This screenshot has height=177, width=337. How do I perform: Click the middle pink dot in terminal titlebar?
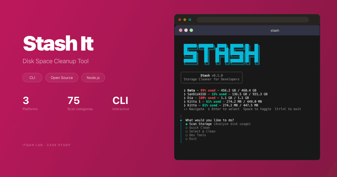(x=186, y=30)
